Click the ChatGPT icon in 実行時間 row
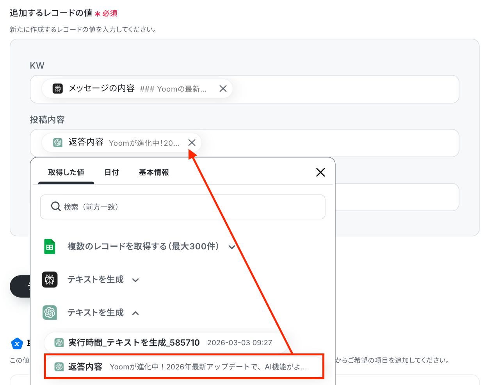The image size is (491, 385). 59,343
